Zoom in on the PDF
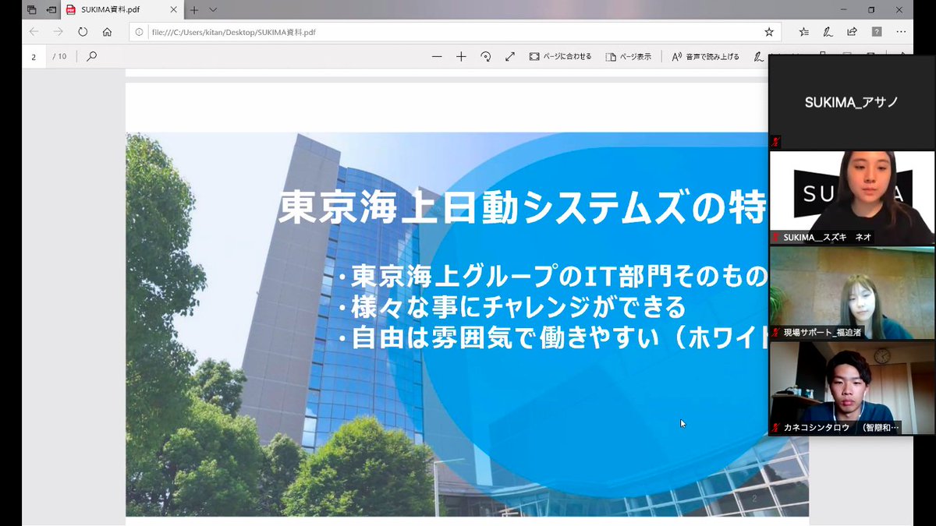This screenshot has width=936, height=526. click(x=461, y=57)
